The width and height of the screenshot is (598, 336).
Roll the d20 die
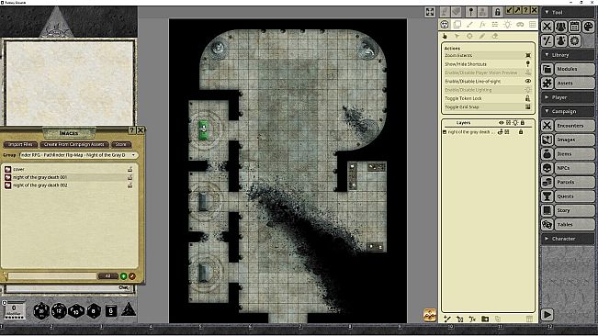click(x=41, y=311)
